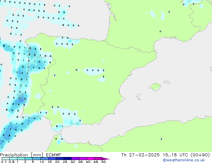Click the darkest blue rain cell off Portugal
This screenshot has height=163, width=212.
coord(21,98)
